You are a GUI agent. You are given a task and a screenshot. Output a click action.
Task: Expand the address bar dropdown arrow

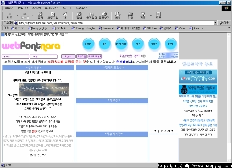click(x=215, y=23)
